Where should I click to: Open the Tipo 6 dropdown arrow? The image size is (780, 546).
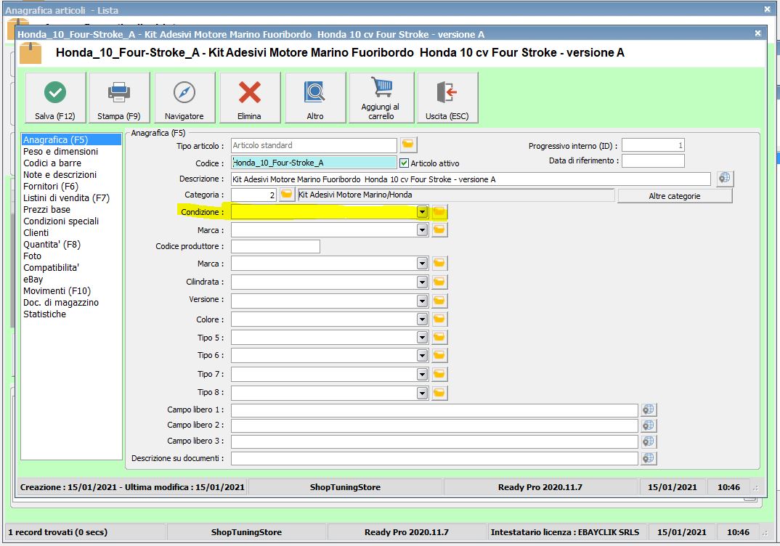pyautogui.click(x=423, y=355)
